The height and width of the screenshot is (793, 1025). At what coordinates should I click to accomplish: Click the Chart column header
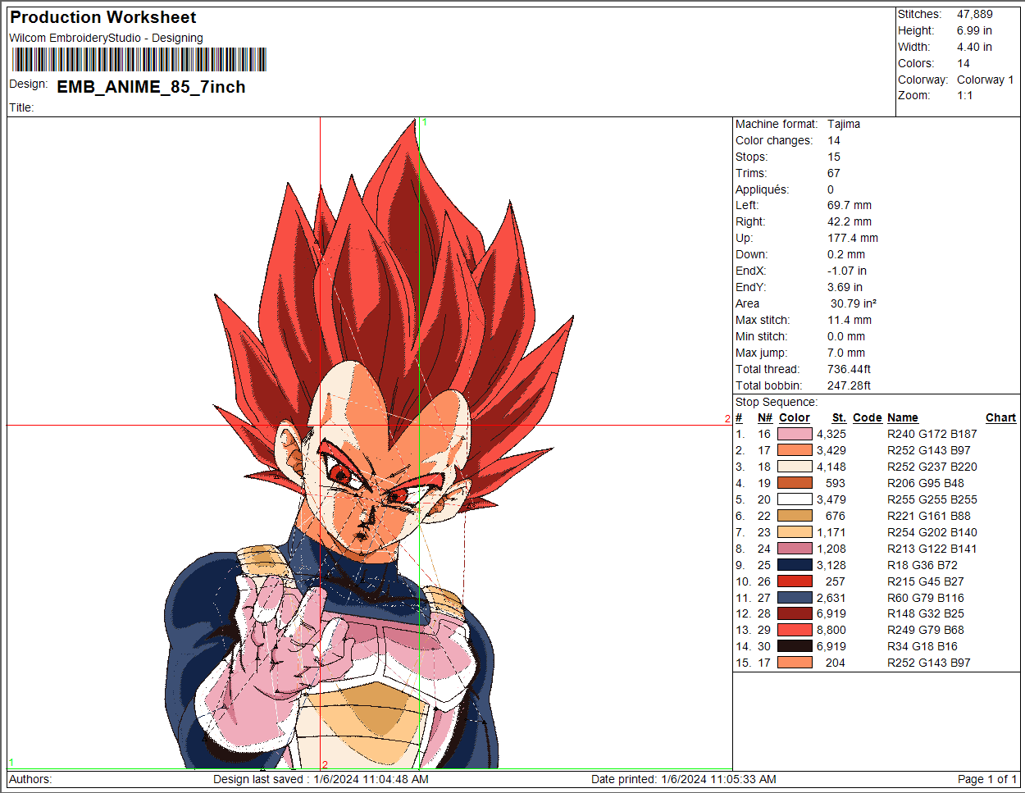point(1000,417)
